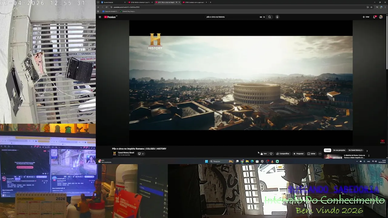Open subscription notification bell dropdown

click(141, 154)
